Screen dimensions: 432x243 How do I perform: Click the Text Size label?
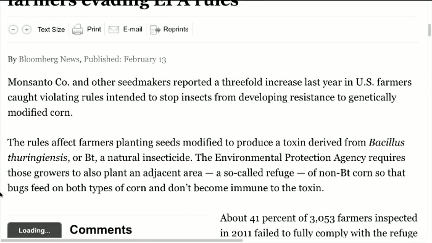[x=51, y=30]
